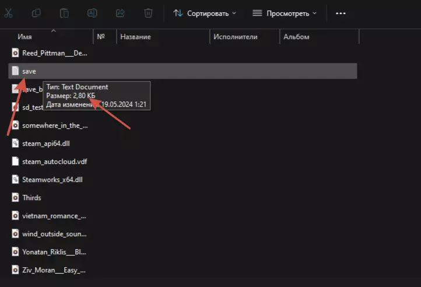The image size is (421, 287).
Task: Open the Сортировать dropdown
Action: coord(205,13)
